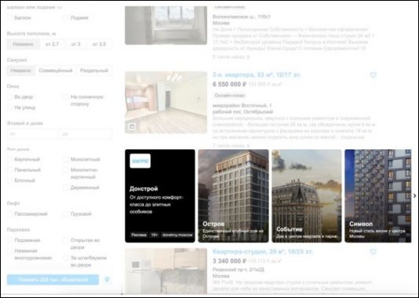Check windows На улицу checkbox

tap(10, 108)
